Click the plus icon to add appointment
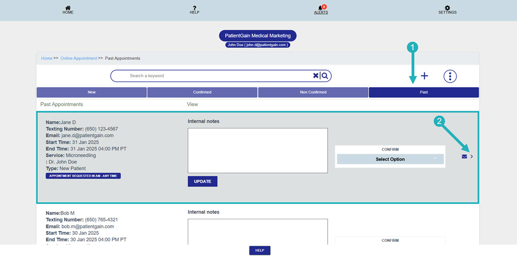 pos(425,76)
